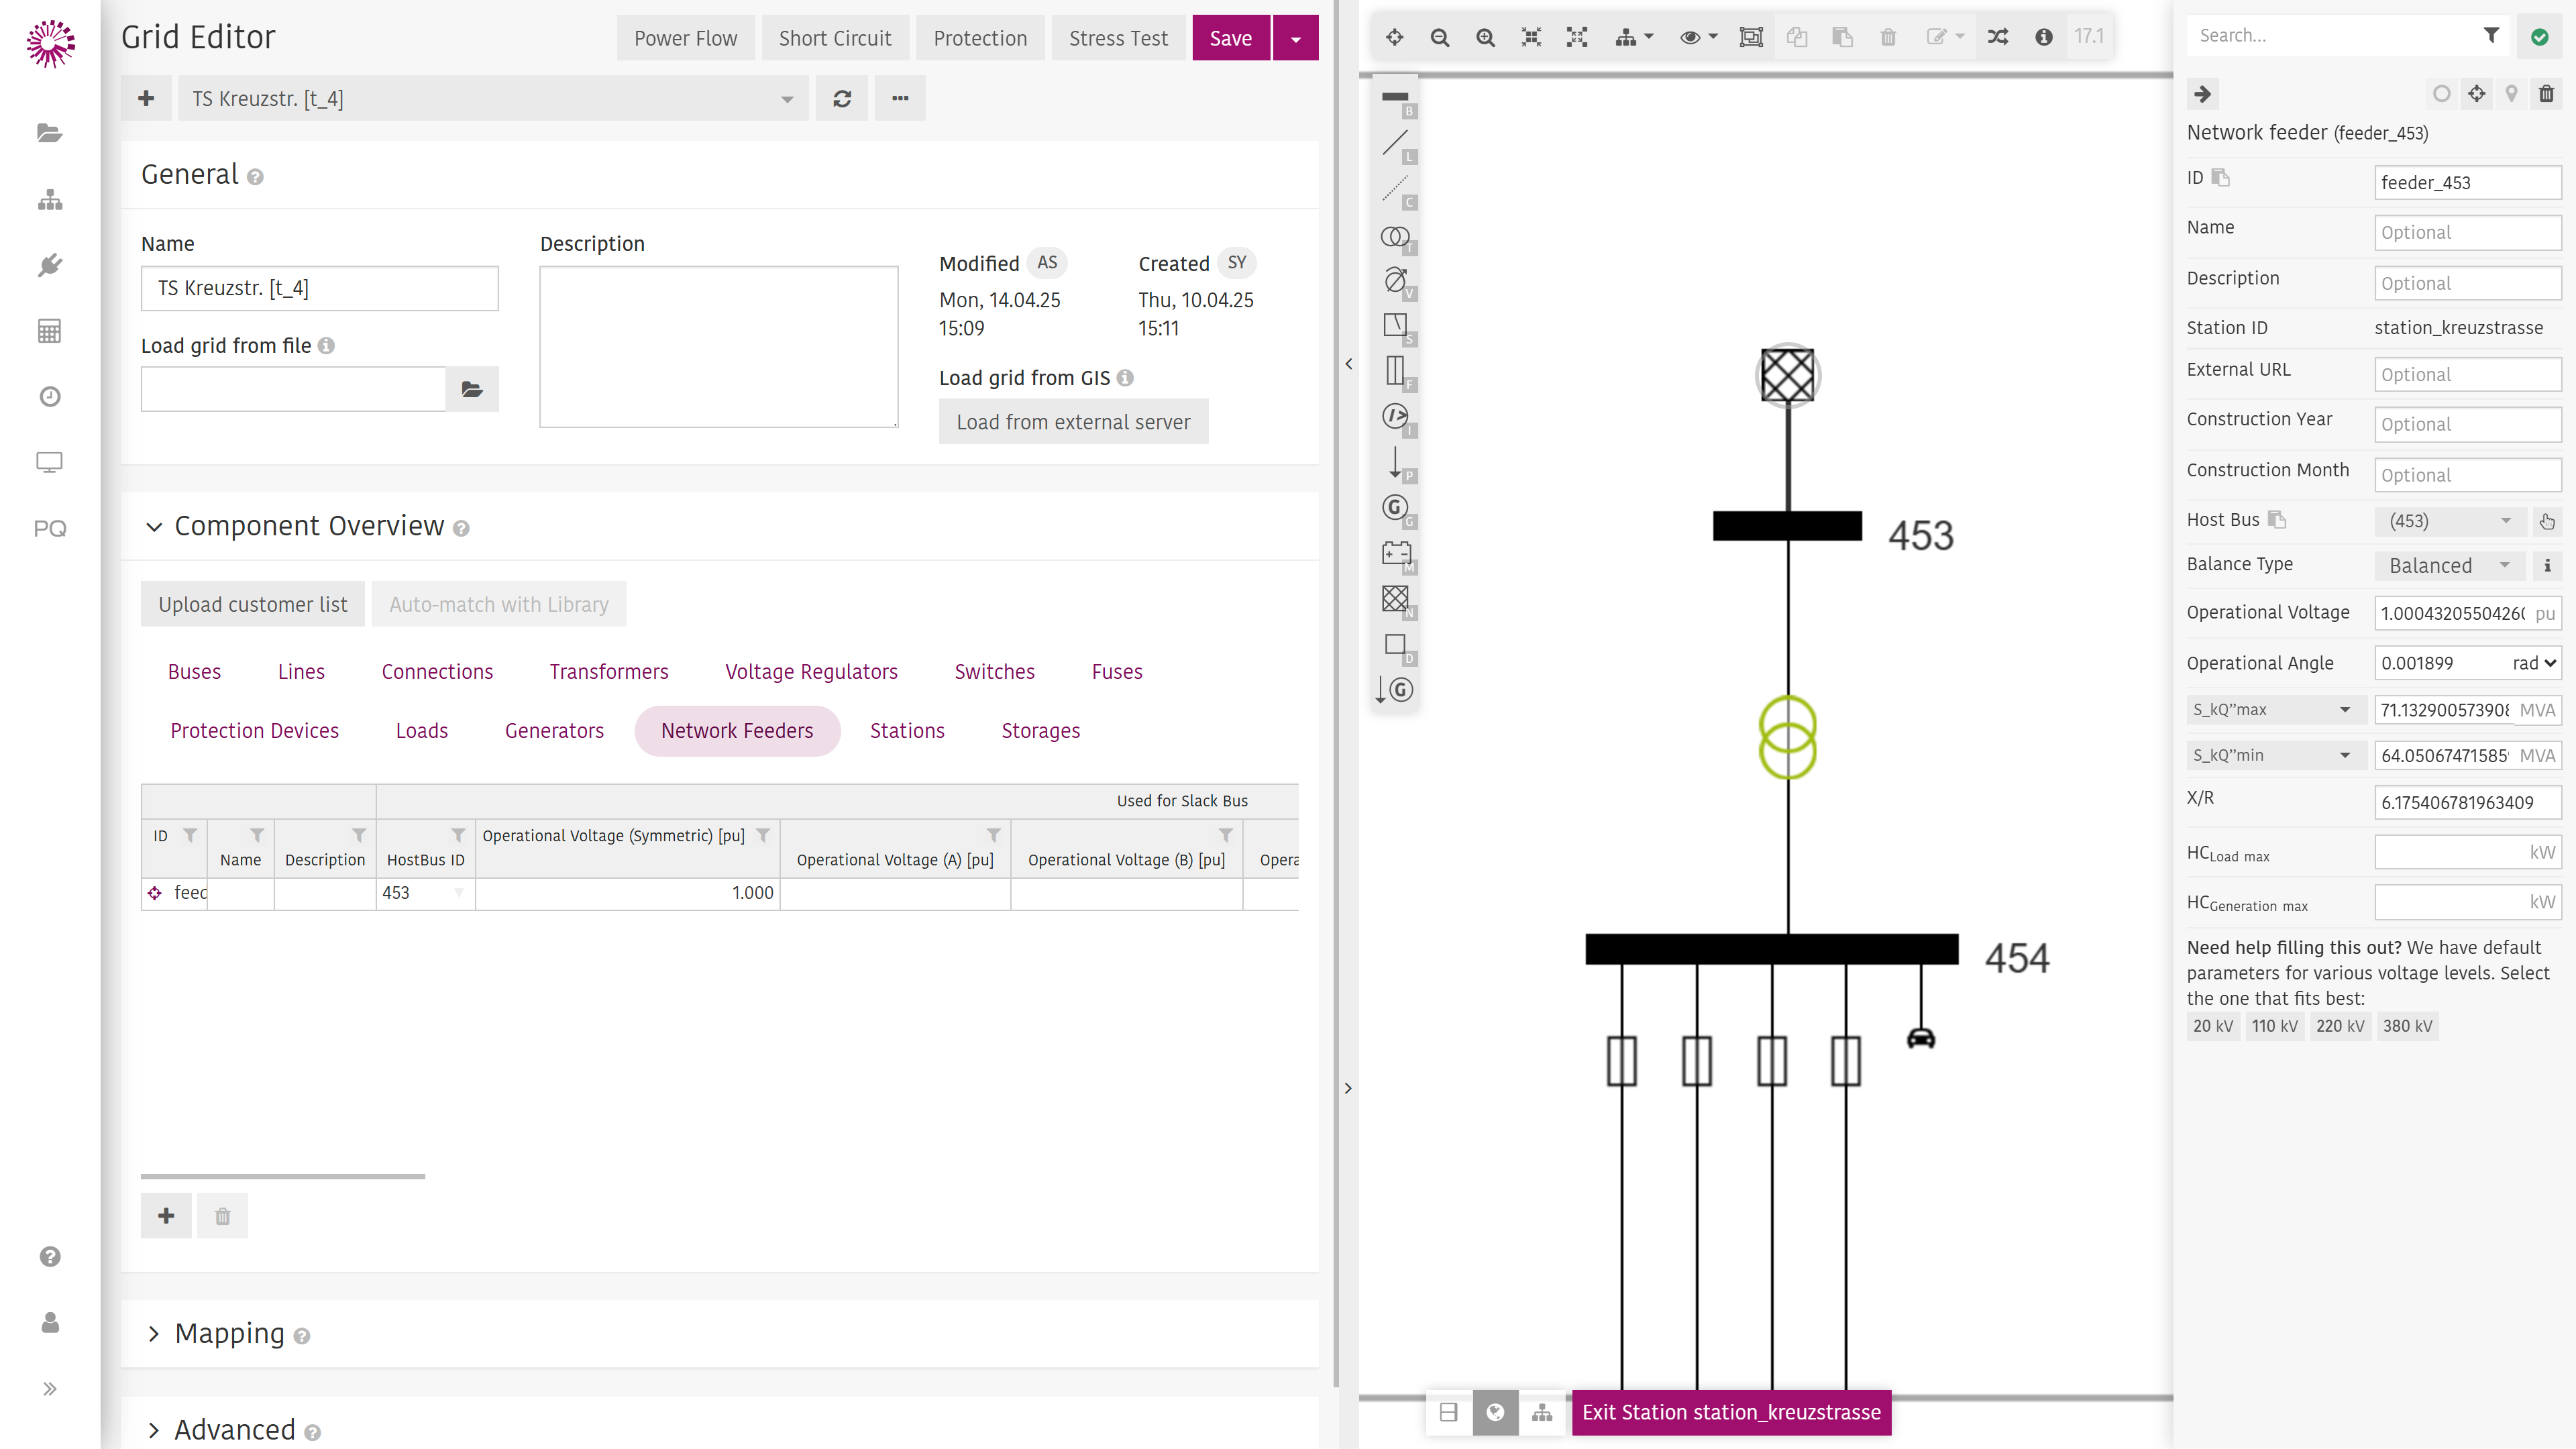Screen dimensions: 2576x1449
Task: Toggle the circle marker icon in feeder panel
Action: click(x=2442, y=94)
